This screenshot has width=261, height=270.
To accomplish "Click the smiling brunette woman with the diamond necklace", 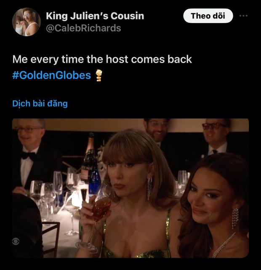I will coord(216,206).
